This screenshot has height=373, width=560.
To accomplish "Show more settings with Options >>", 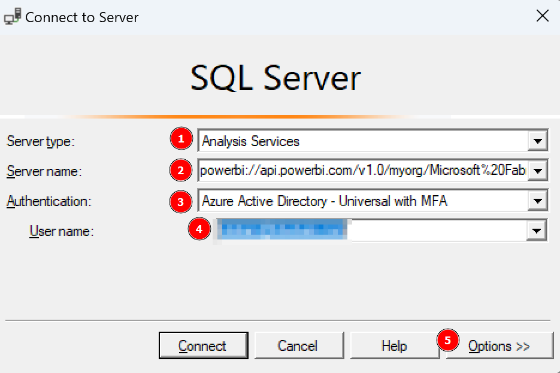I will (499, 346).
